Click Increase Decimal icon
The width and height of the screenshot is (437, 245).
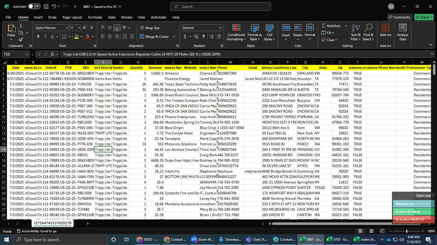pyautogui.click(x=211, y=36)
